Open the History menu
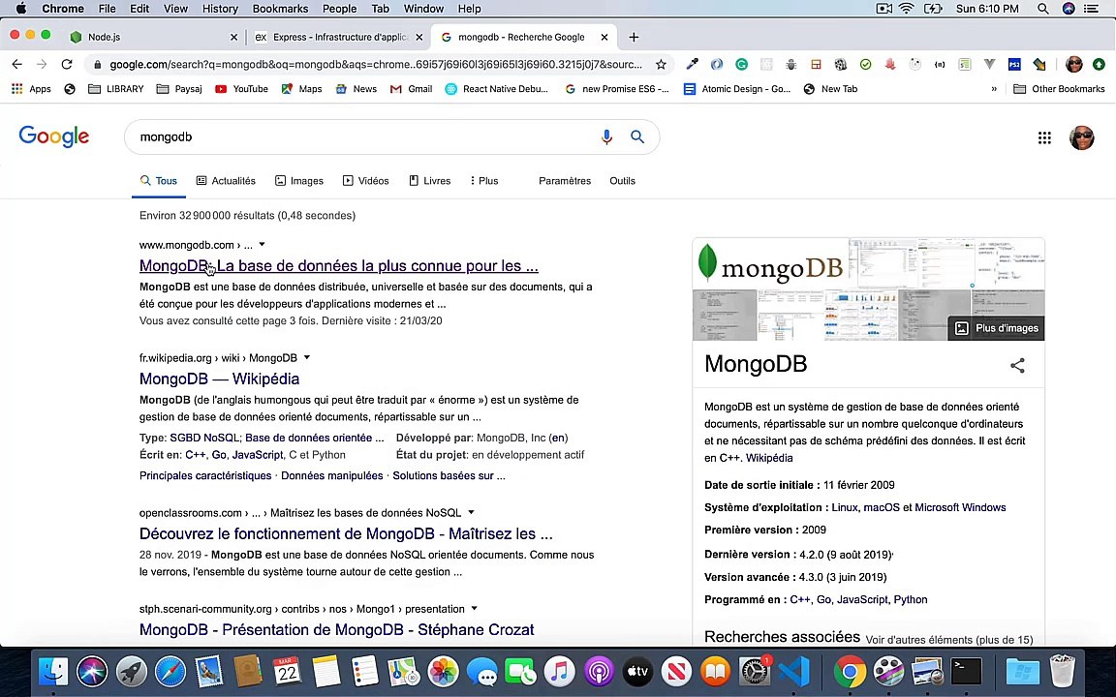The image size is (1116, 697). click(220, 9)
